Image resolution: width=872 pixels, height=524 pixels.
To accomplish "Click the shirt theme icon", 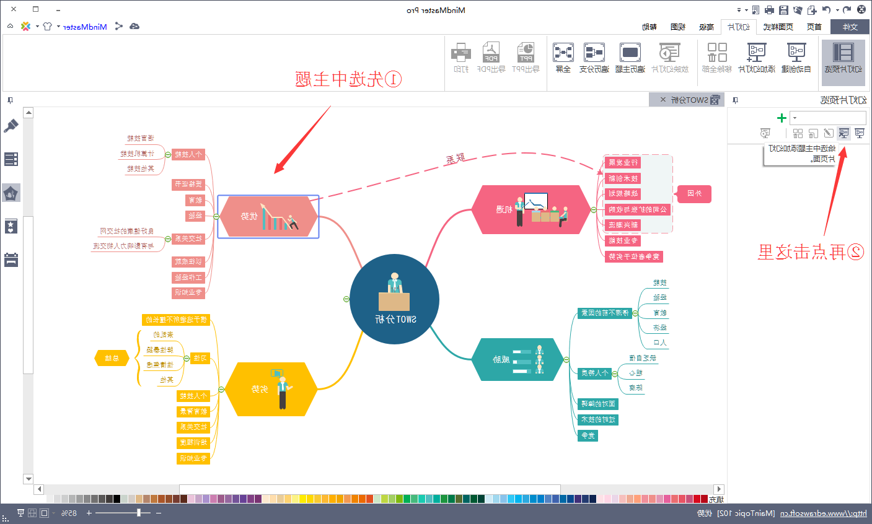I will coord(47,27).
